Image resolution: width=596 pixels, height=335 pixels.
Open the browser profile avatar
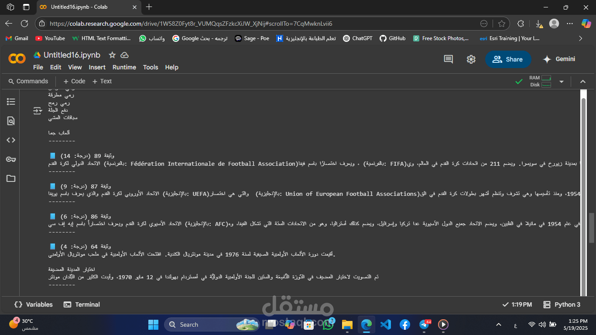point(554,24)
